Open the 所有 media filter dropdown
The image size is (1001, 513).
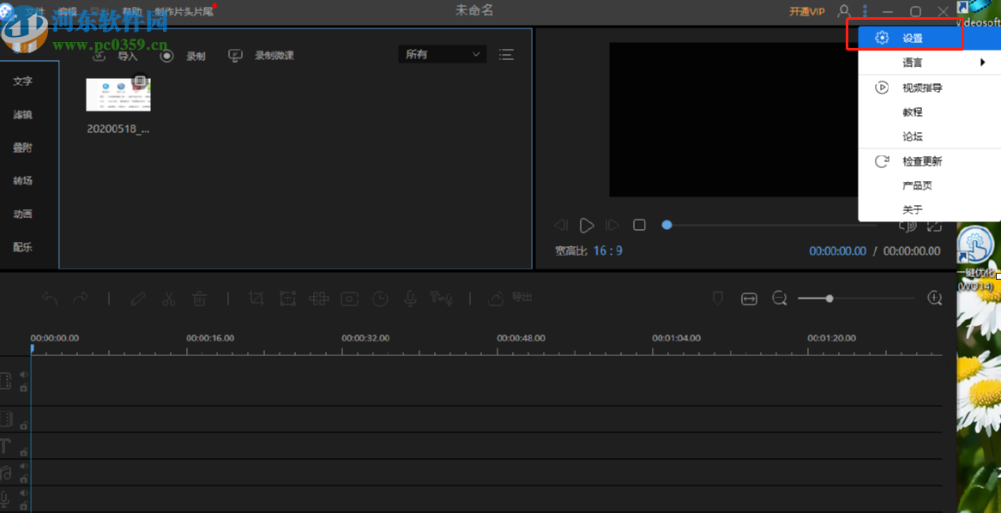pyautogui.click(x=442, y=55)
